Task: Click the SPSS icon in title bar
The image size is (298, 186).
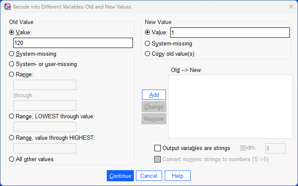Action: 7,7
